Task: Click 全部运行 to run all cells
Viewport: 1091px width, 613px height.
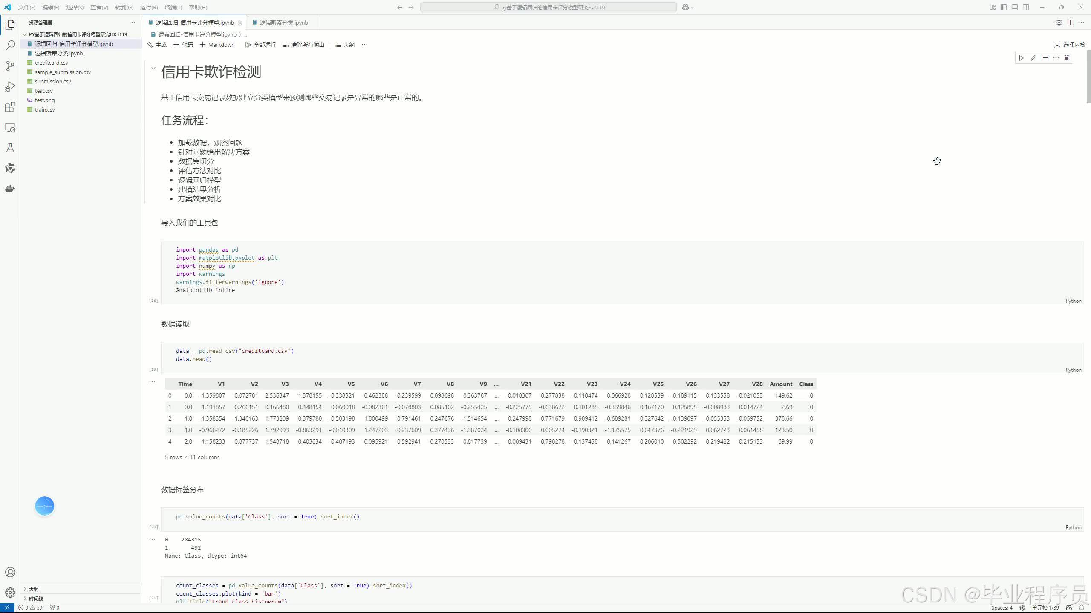Action: (x=260, y=45)
